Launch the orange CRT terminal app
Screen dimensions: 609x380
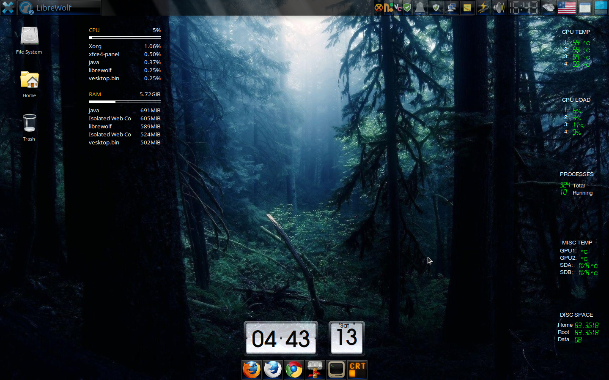(x=357, y=370)
